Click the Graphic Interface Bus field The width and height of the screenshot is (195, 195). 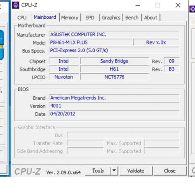[x=123, y=135]
